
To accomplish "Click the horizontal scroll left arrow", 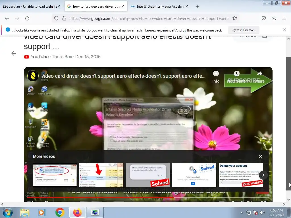I will pos(2,204).
